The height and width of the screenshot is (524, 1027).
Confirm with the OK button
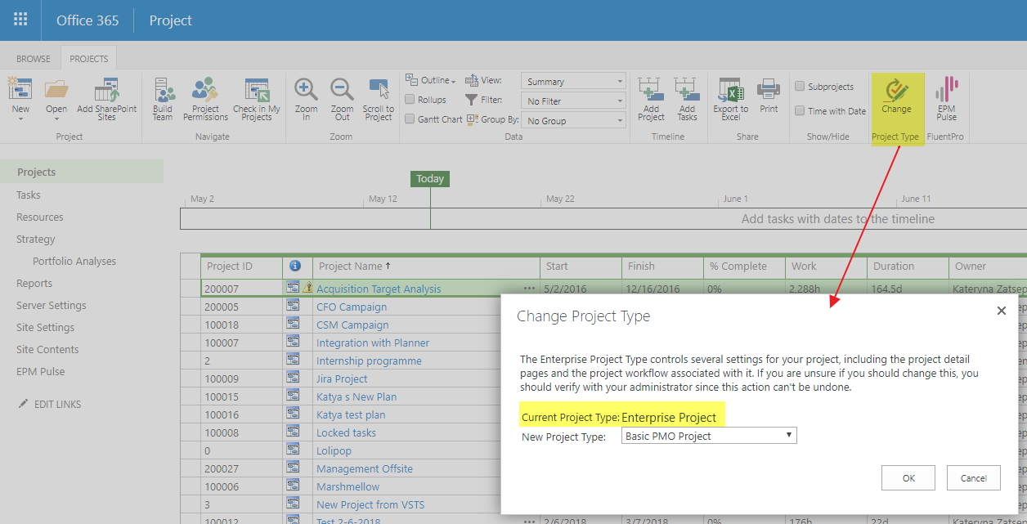point(908,478)
